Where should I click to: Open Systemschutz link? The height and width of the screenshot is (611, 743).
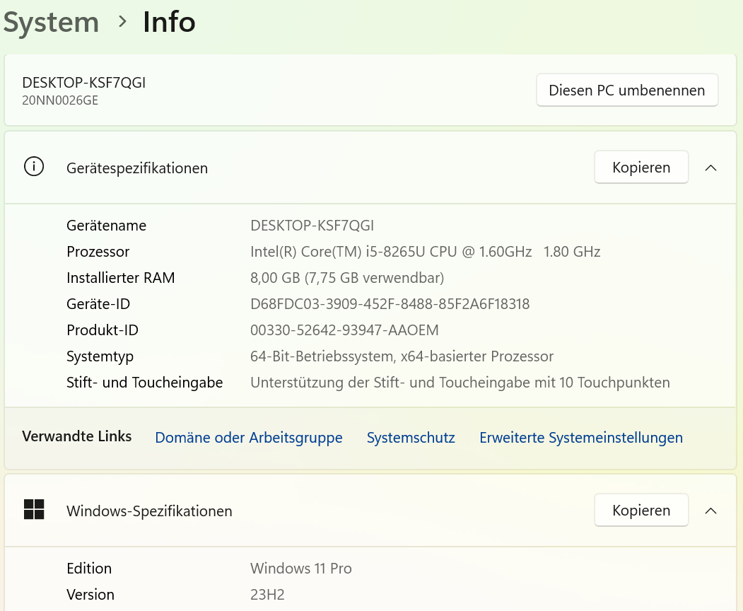[x=411, y=438]
